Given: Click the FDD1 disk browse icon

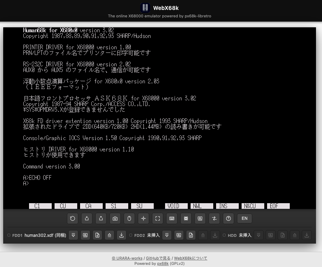Looking at the screenshot, I should [85, 235].
